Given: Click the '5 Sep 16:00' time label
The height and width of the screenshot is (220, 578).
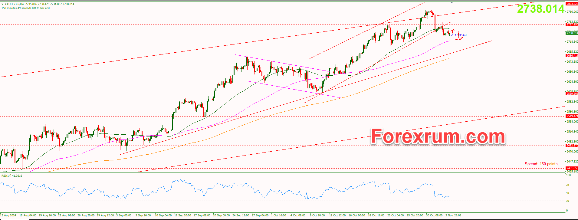Looking at the screenshot, I should tap(143, 215).
